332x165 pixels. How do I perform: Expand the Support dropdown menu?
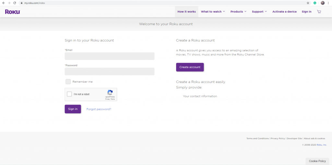[x=259, y=12]
